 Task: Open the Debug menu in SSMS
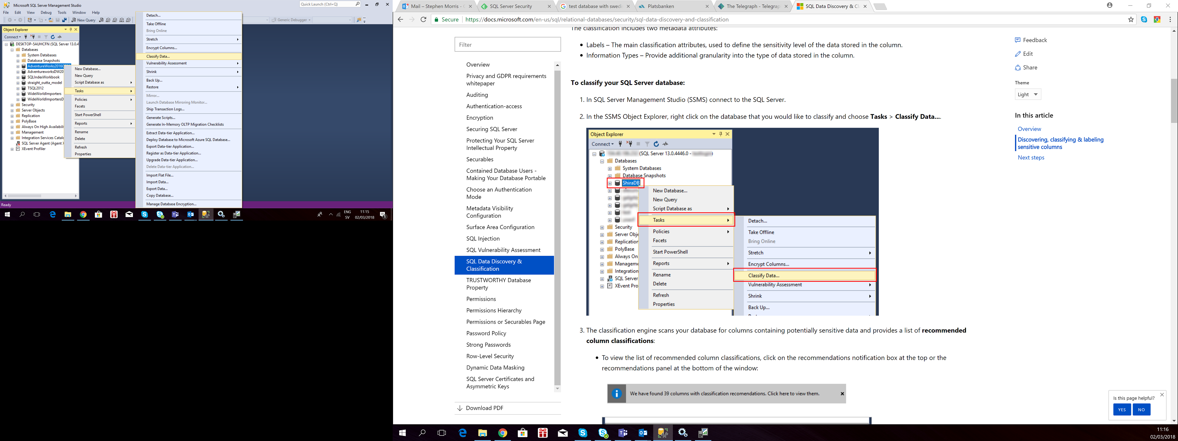point(46,12)
